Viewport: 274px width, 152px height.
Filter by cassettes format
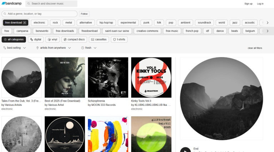[99, 40]
